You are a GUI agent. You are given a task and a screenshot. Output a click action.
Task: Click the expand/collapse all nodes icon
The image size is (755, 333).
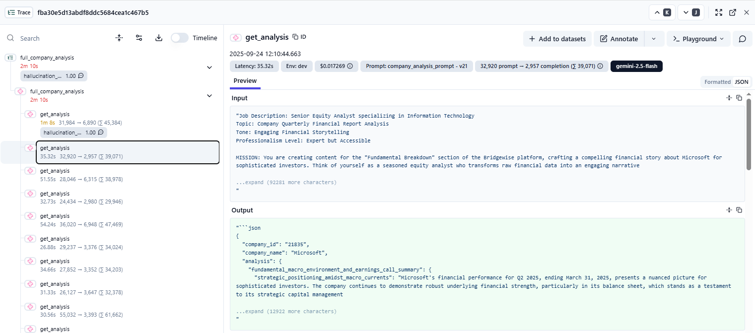tap(119, 38)
